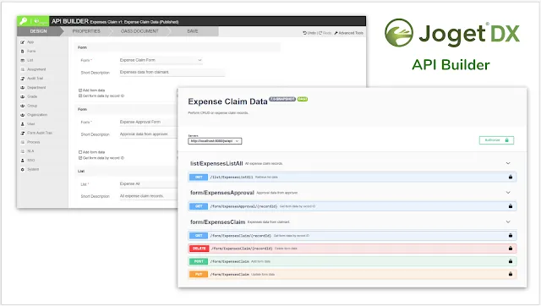
Task: Click the Undo button
Action: click(x=309, y=33)
